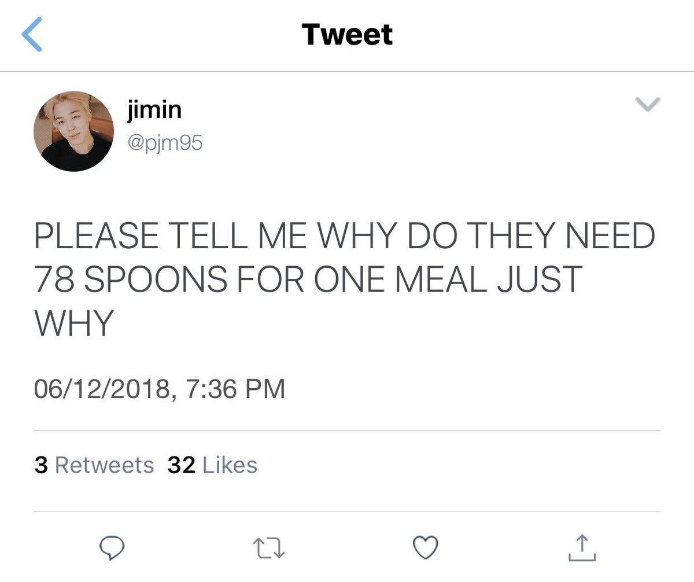View the 3 Retweets list
The width and height of the screenshot is (694, 582).
point(94,465)
